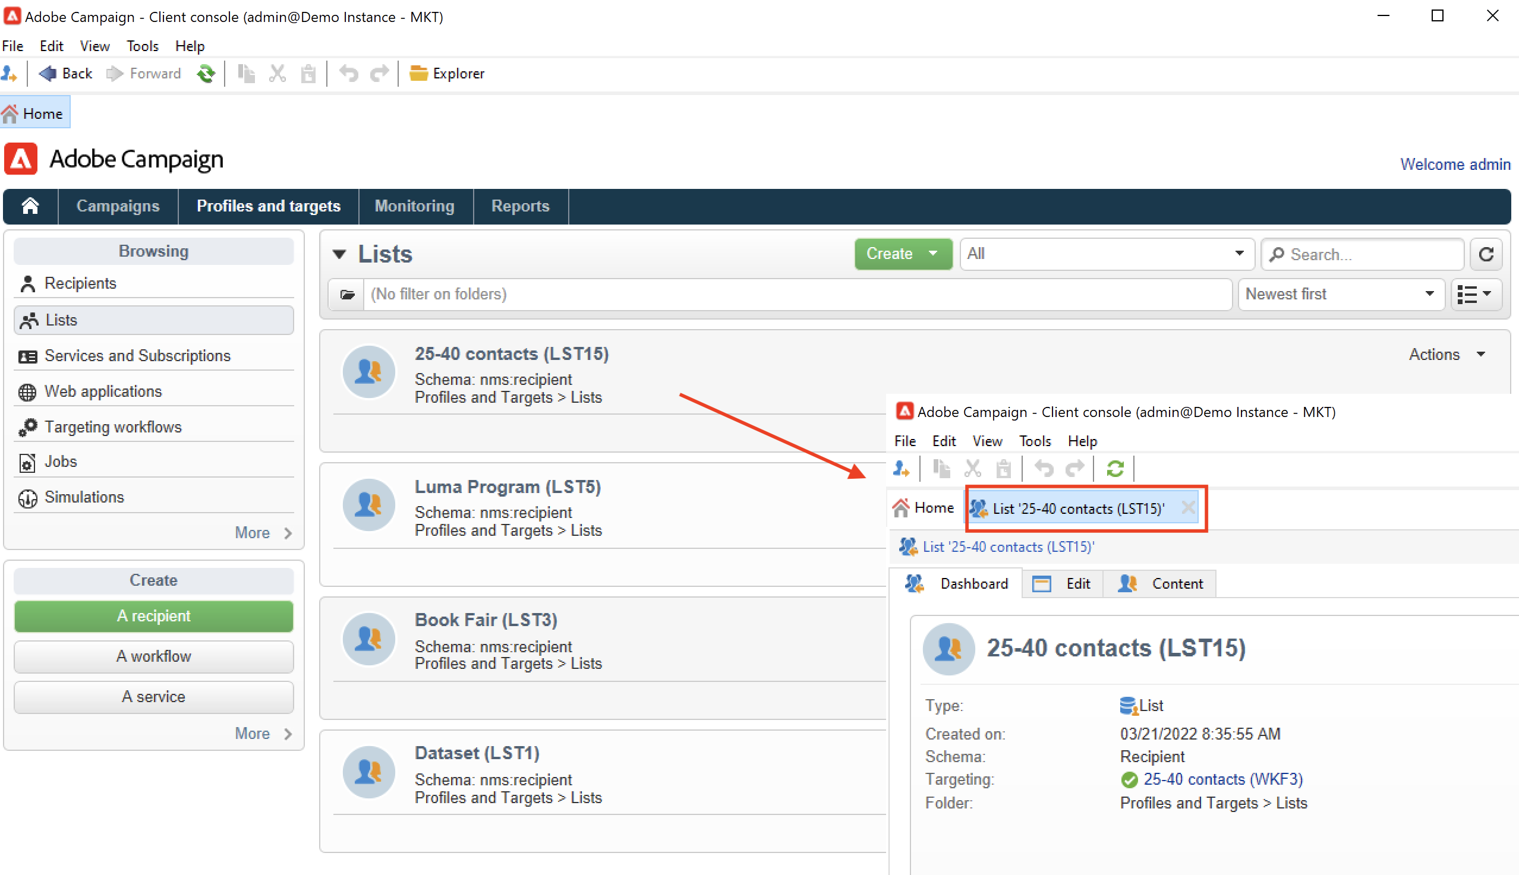Open the Explorer from the toolbar

(x=447, y=73)
